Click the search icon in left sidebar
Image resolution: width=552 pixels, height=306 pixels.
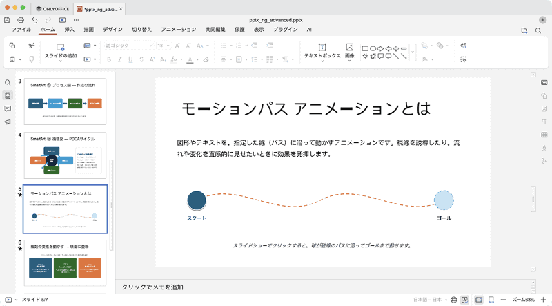click(x=8, y=82)
